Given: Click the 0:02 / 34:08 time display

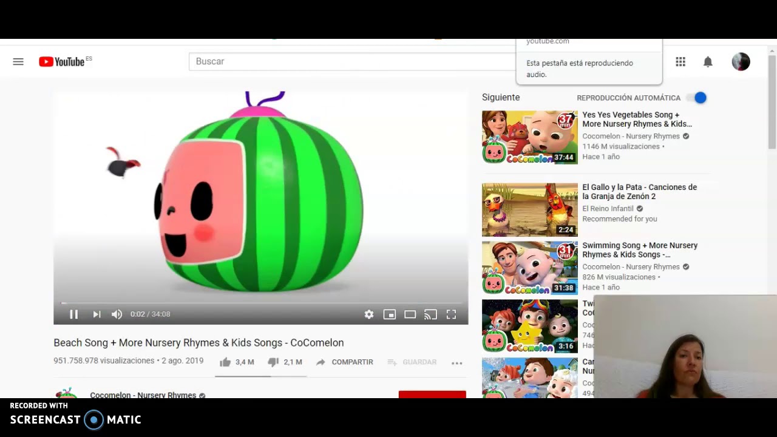Looking at the screenshot, I should [x=150, y=314].
